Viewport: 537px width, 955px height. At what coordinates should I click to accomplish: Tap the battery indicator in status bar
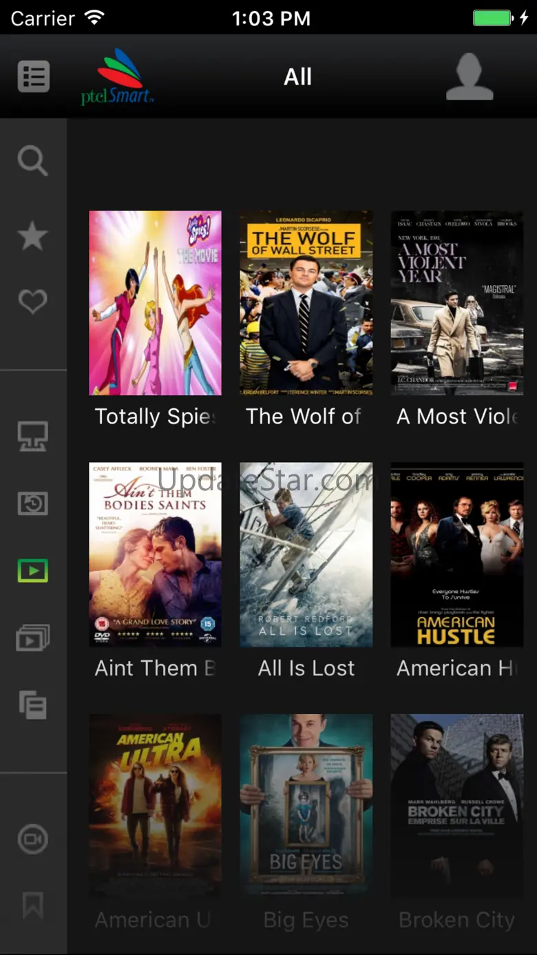pyautogui.click(x=493, y=18)
